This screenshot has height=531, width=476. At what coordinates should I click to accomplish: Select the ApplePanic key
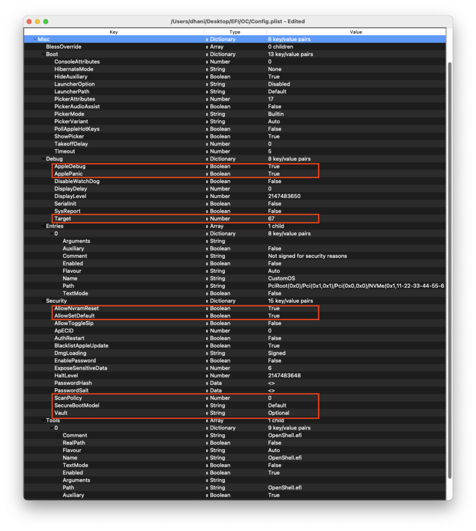click(x=69, y=174)
